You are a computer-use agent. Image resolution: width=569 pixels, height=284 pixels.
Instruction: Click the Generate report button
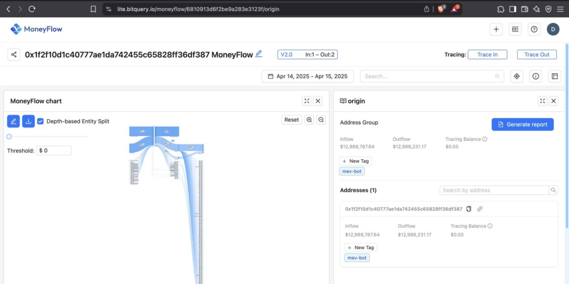pos(523,125)
